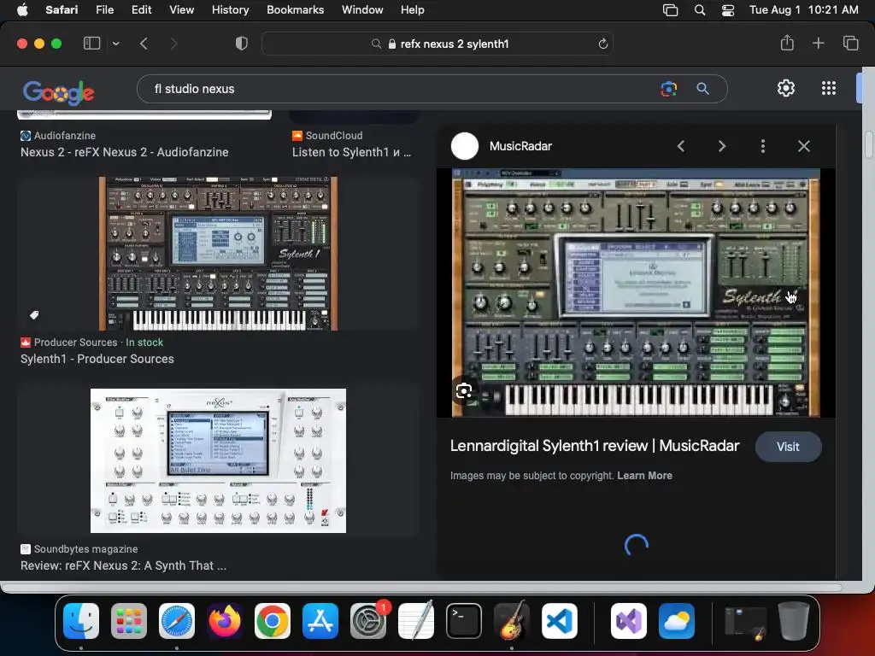The width and height of the screenshot is (875, 656).
Task: Open the File menu
Action: pos(104,9)
